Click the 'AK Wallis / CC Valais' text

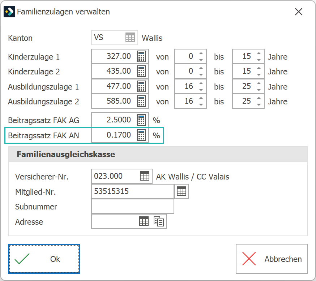tap(193, 177)
